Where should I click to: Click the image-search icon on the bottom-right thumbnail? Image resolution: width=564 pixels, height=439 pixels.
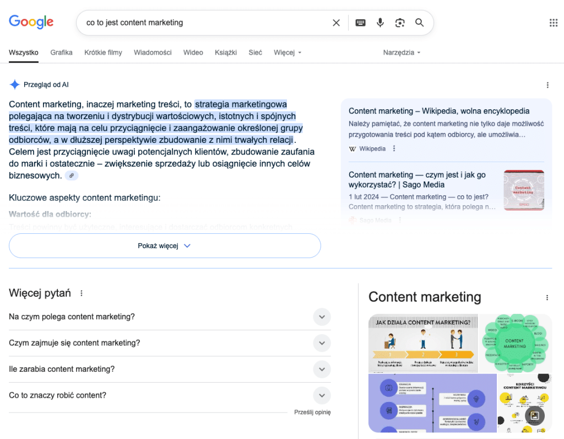[534, 415]
